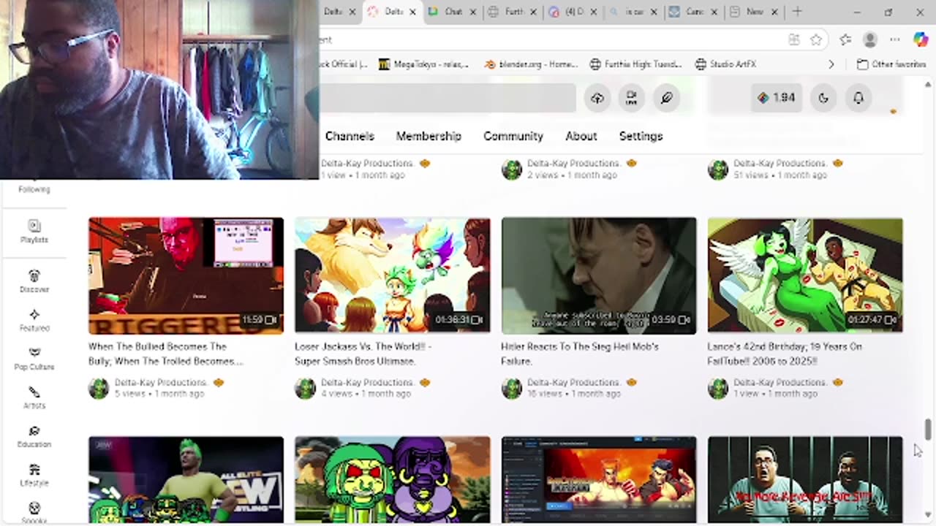Open the Featured sidebar category

[x=34, y=320]
